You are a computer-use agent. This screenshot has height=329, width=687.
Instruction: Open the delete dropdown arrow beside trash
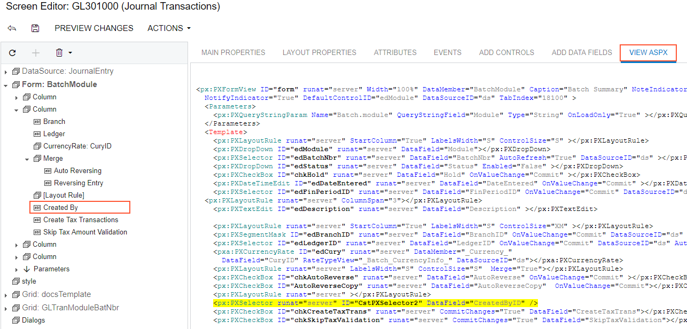(70, 53)
